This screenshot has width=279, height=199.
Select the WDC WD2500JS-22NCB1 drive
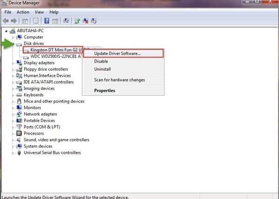[56, 56]
